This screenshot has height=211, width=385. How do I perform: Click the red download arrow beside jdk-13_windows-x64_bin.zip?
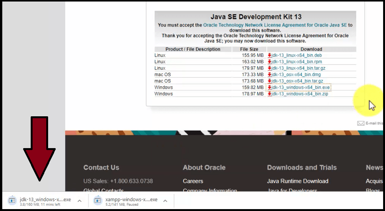(269, 94)
